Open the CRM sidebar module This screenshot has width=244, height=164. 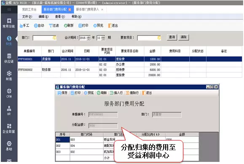(9, 93)
